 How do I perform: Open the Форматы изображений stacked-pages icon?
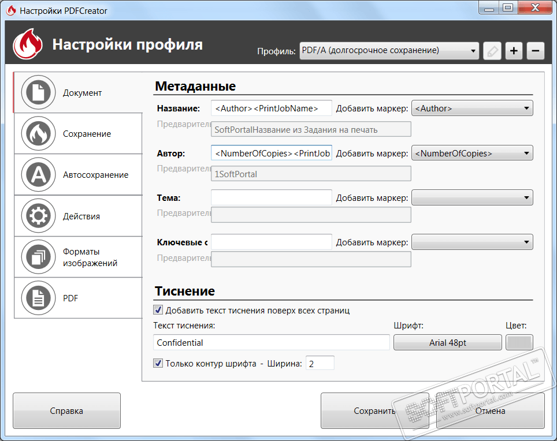(38, 257)
